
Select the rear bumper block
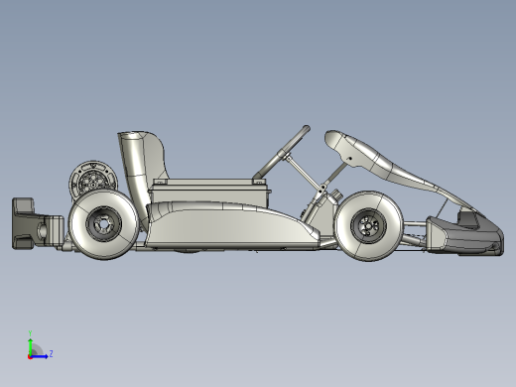click(38, 223)
